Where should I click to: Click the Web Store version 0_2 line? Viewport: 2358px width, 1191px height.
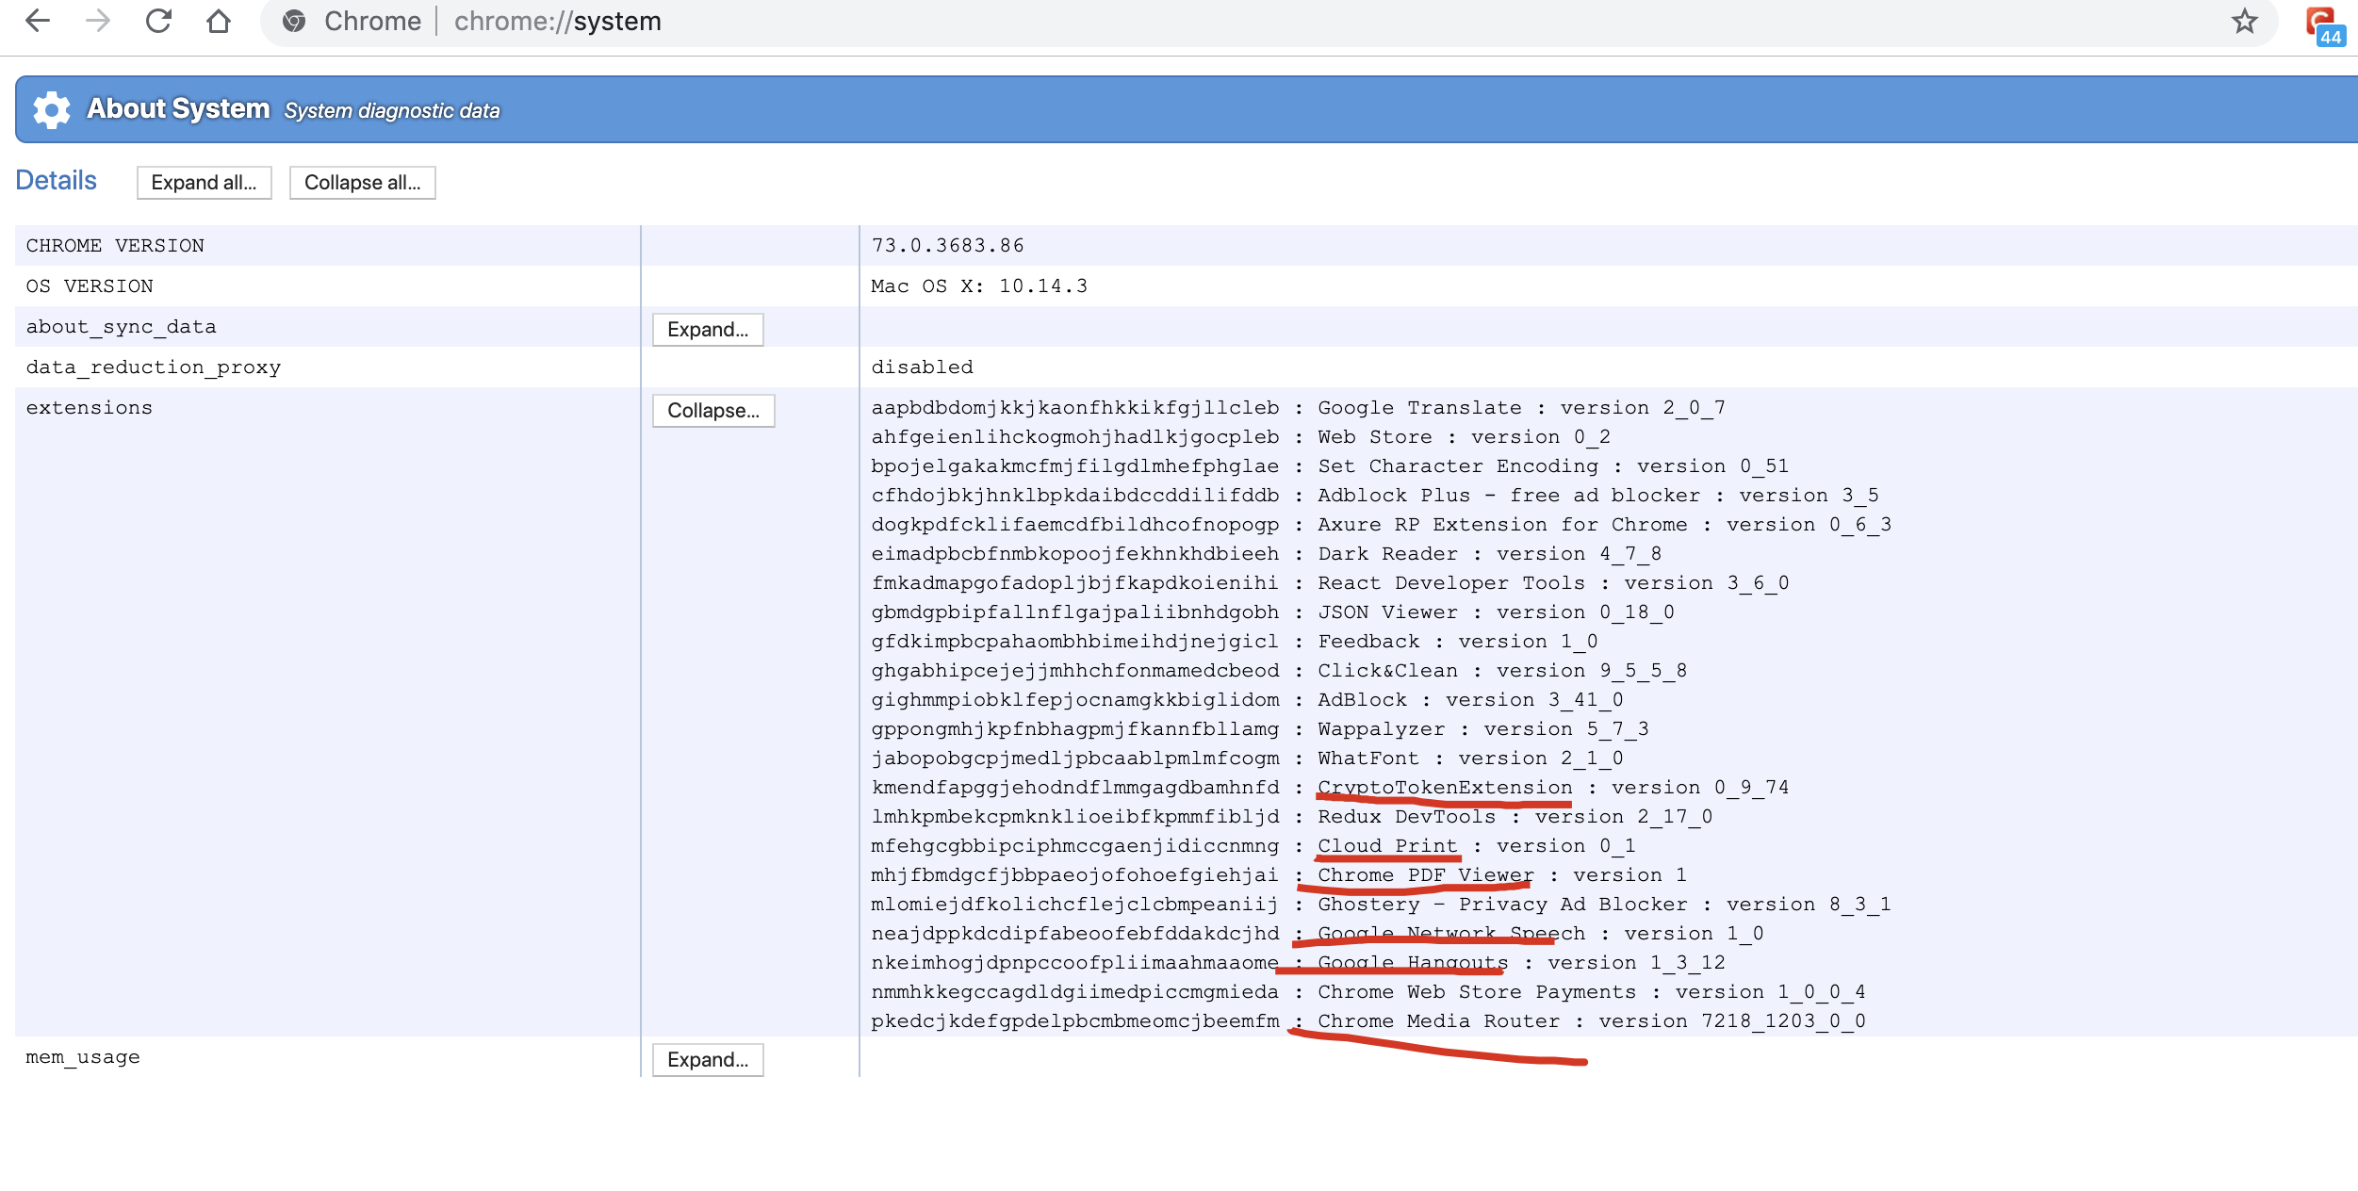click(x=1241, y=437)
